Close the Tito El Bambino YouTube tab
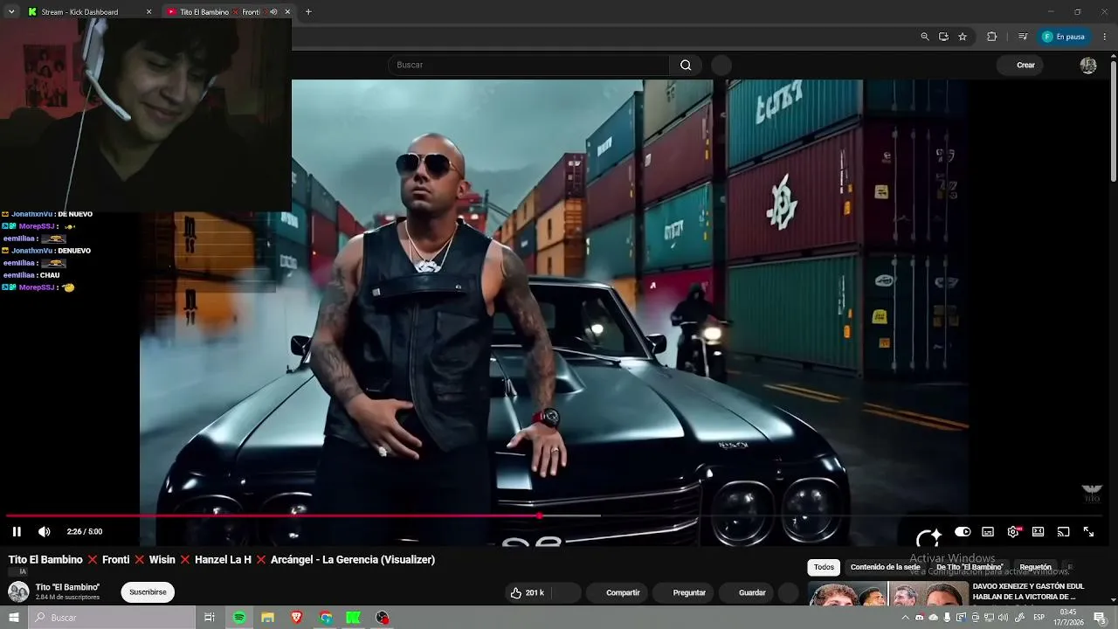This screenshot has height=629, width=1118. 287,12
